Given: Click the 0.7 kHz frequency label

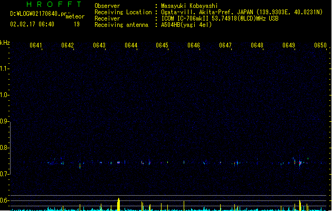Looking at the screenshot, I should coord(4,174).
